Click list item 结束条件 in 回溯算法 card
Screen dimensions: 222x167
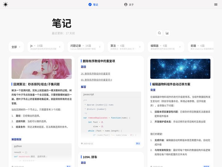[42, 127]
